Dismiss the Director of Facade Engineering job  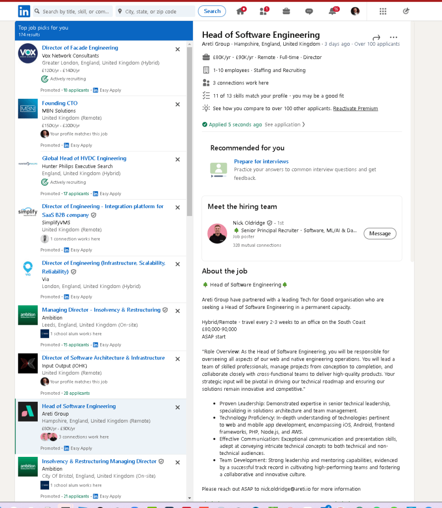click(x=178, y=49)
